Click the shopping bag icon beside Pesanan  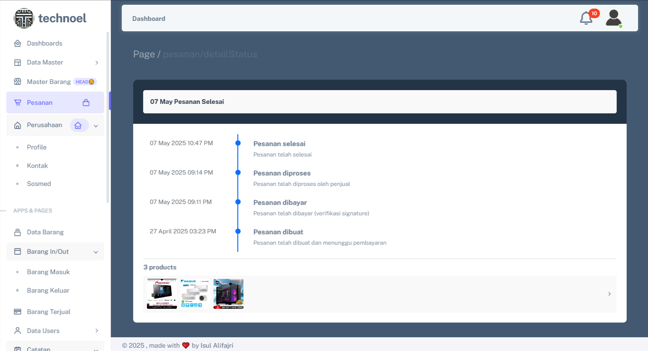pyautogui.click(x=86, y=102)
